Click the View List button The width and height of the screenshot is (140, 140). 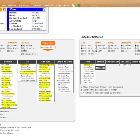click(x=48, y=43)
